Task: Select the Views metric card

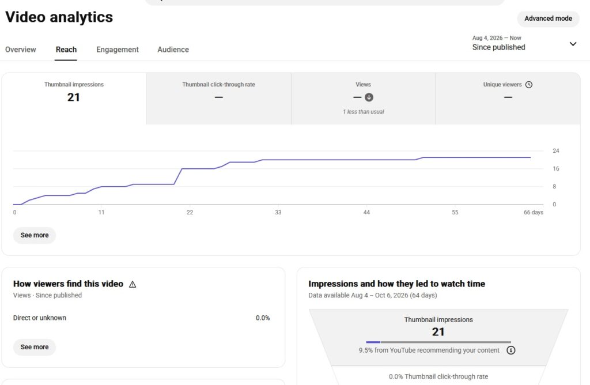Action: pos(363,99)
